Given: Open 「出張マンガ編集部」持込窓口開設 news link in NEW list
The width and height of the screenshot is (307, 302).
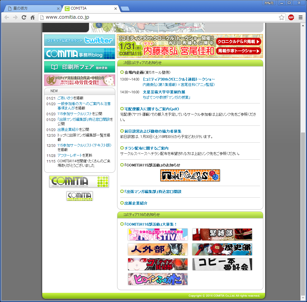Looking at the screenshot, I should click(x=84, y=120).
